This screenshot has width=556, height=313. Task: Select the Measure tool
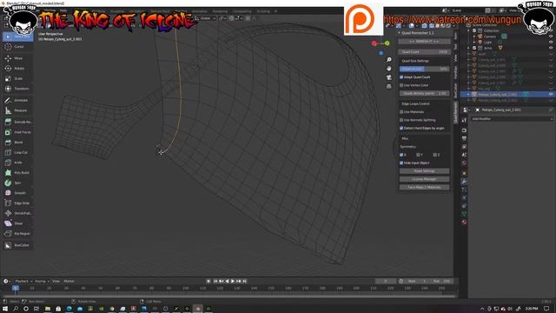(17, 110)
